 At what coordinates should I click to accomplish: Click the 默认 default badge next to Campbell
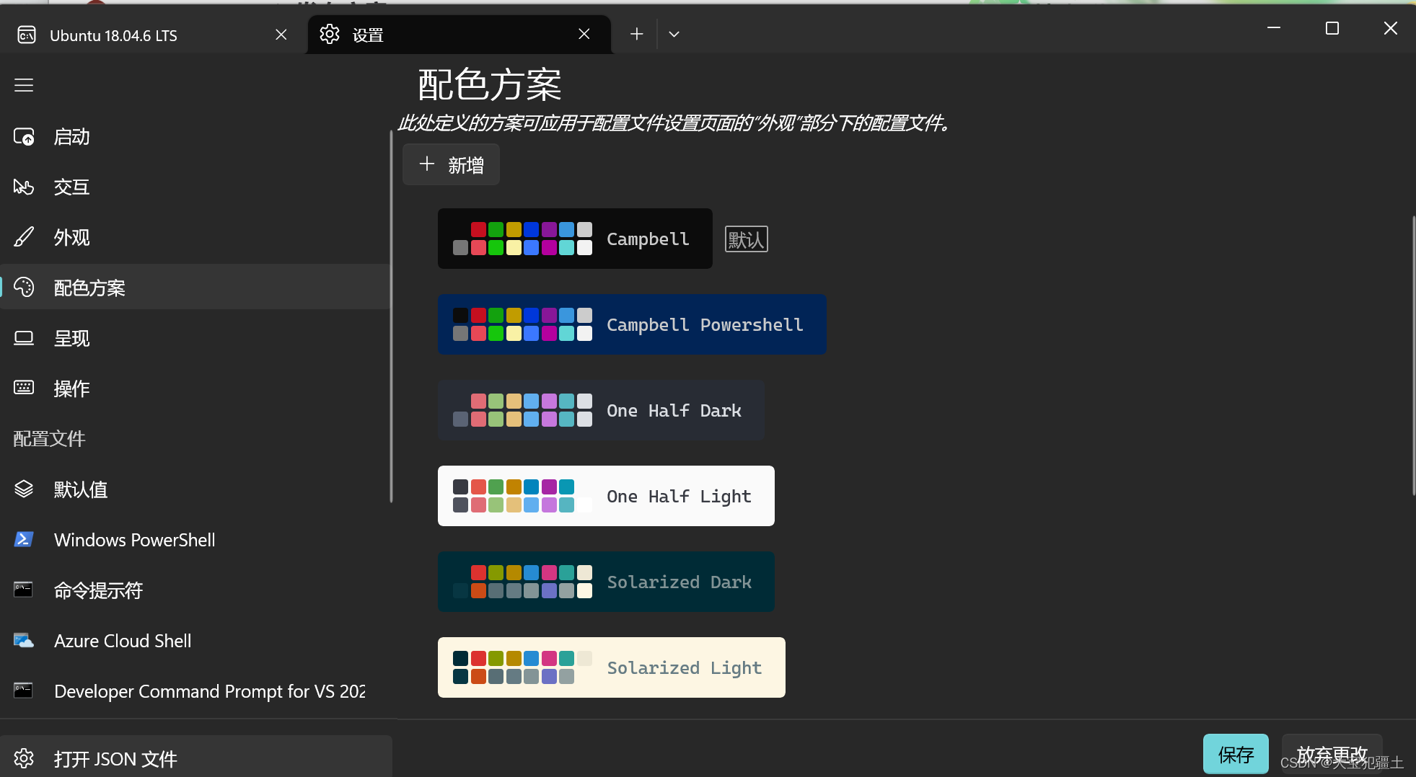[x=746, y=239]
